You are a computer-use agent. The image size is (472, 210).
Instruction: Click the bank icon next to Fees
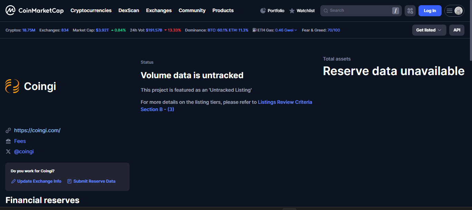(8, 141)
